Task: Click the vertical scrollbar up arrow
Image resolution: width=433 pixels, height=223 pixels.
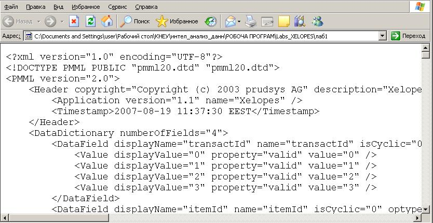Action: tap(426, 48)
